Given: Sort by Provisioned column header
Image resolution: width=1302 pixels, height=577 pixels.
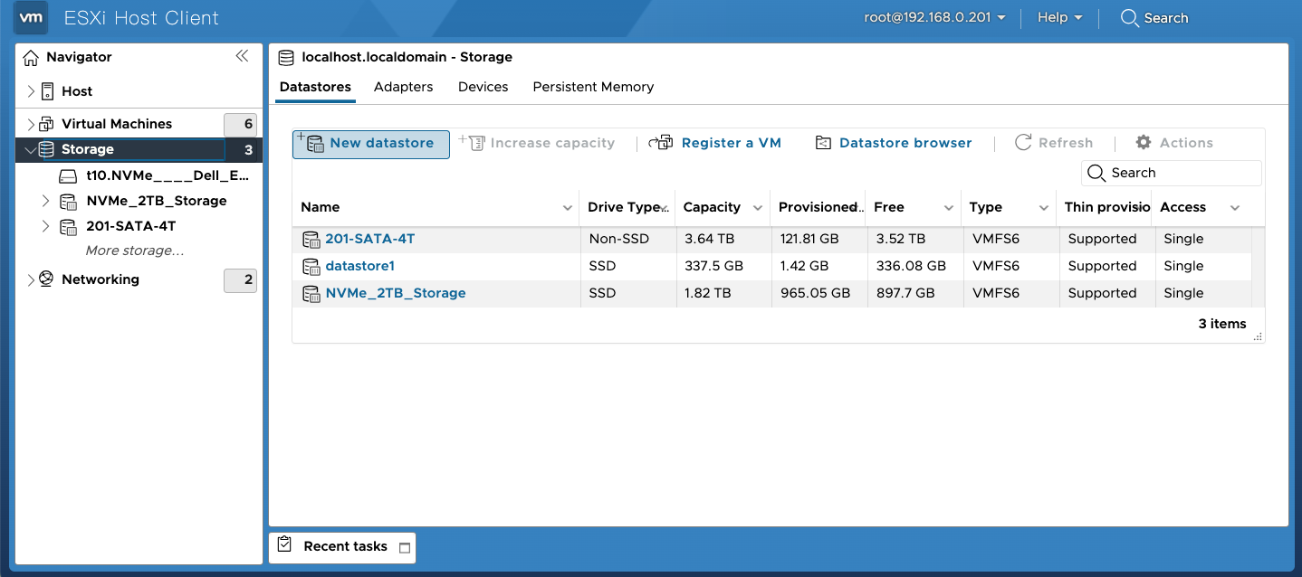Looking at the screenshot, I should coord(818,207).
